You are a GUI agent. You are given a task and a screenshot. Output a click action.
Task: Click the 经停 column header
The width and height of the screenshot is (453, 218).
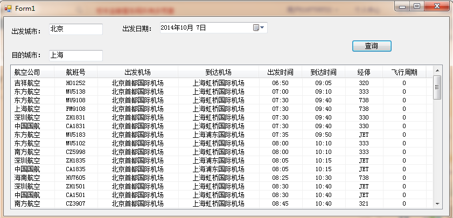[364, 72]
